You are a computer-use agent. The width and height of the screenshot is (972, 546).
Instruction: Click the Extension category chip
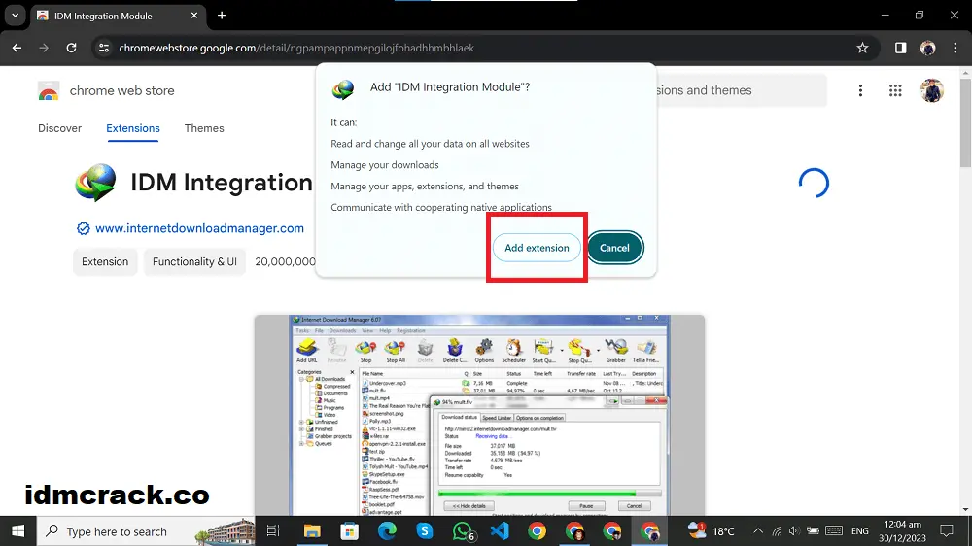pyautogui.click(x=105, y=261)
